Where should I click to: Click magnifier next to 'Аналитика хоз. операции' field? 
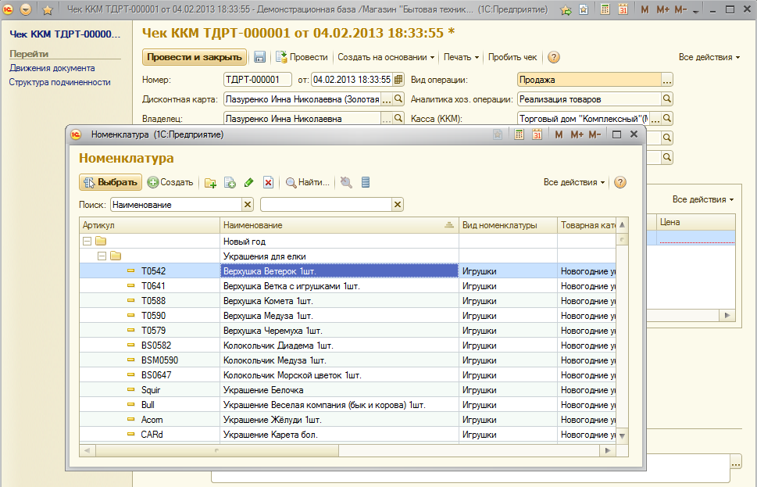coord(666,99)
